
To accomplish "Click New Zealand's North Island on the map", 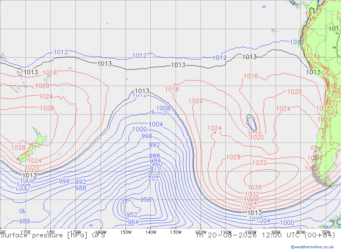I will 40,137.
